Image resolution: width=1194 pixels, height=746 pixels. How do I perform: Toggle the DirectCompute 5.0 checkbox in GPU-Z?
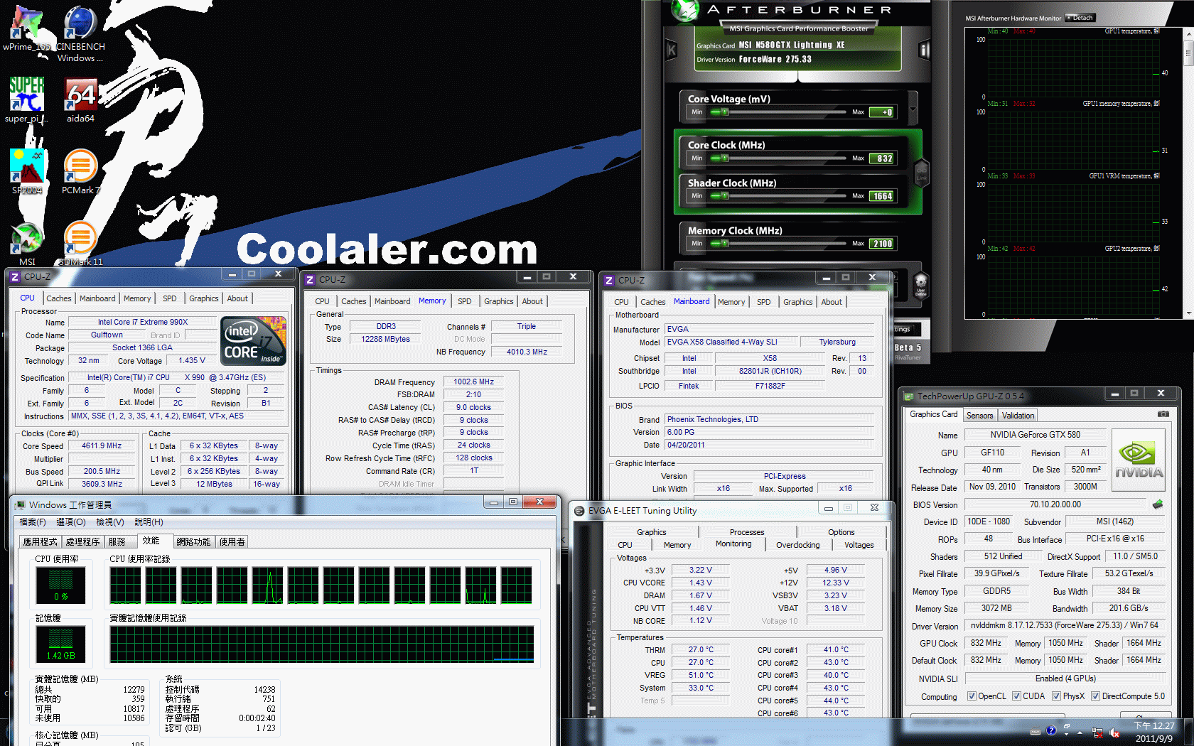click(1095, 696)
